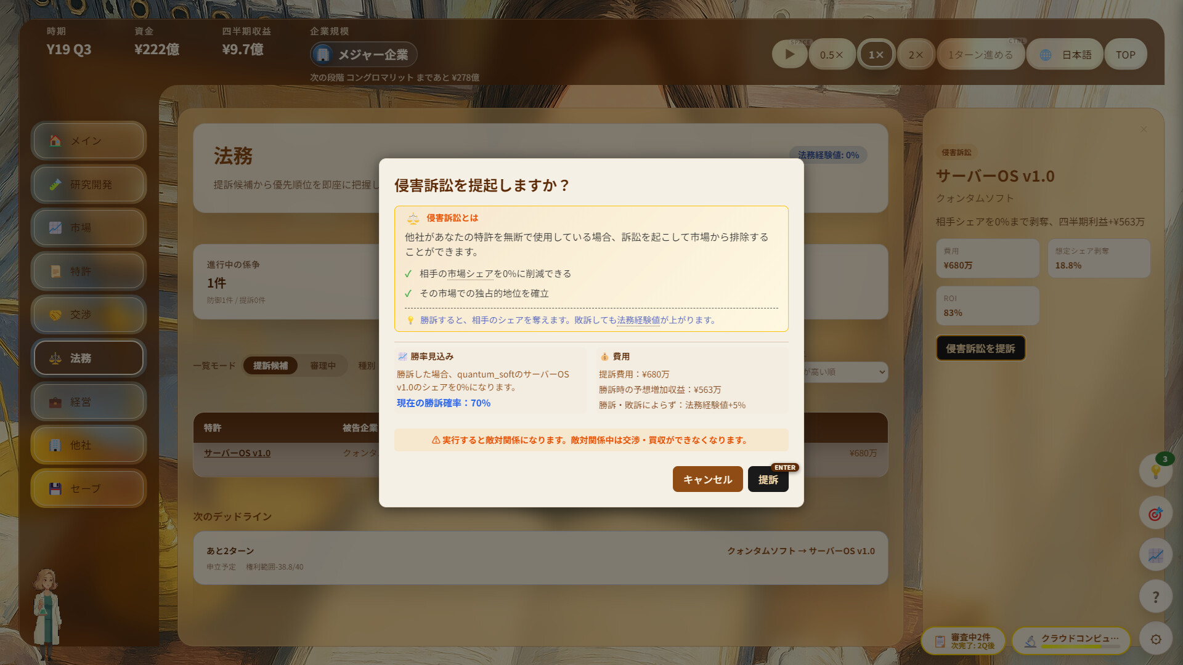This screenshot has width=1183, height=665.
Task: Open the 研究開発 section from sidebar
Action: (88, 184)
